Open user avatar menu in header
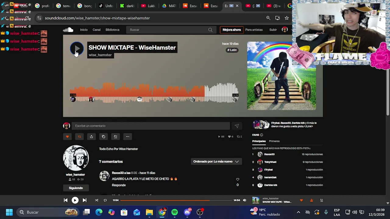 pos(285,30)
